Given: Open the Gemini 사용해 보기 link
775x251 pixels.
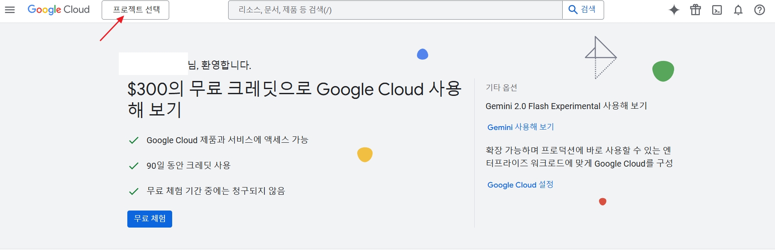Looking at the screenshot, I should pos(520,127).
